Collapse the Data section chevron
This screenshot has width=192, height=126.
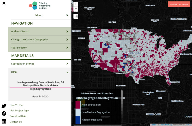[67, 72]
